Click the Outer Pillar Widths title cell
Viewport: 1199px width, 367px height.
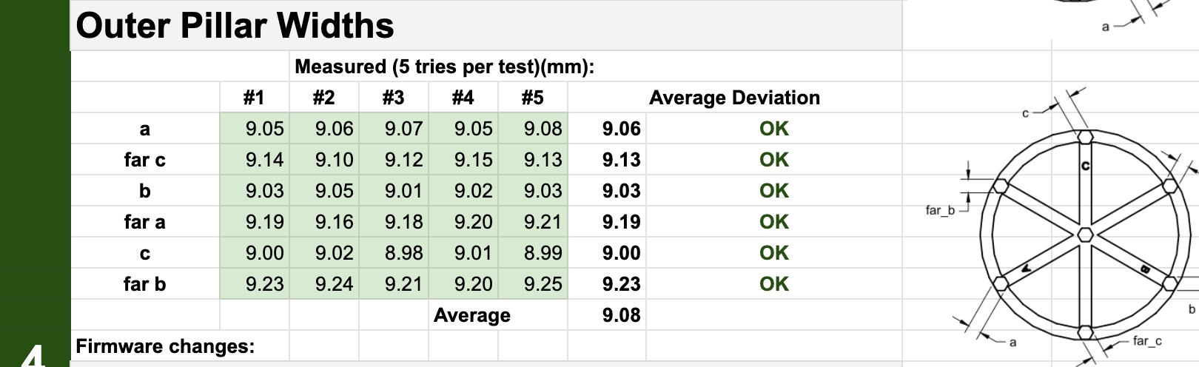click(x=235, y=26)
